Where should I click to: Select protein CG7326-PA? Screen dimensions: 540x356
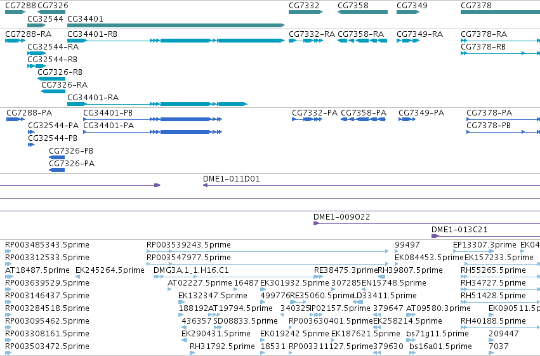[72, 164]
